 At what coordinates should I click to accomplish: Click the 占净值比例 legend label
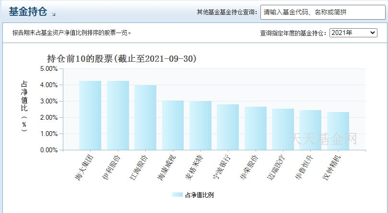pos(199,195)
